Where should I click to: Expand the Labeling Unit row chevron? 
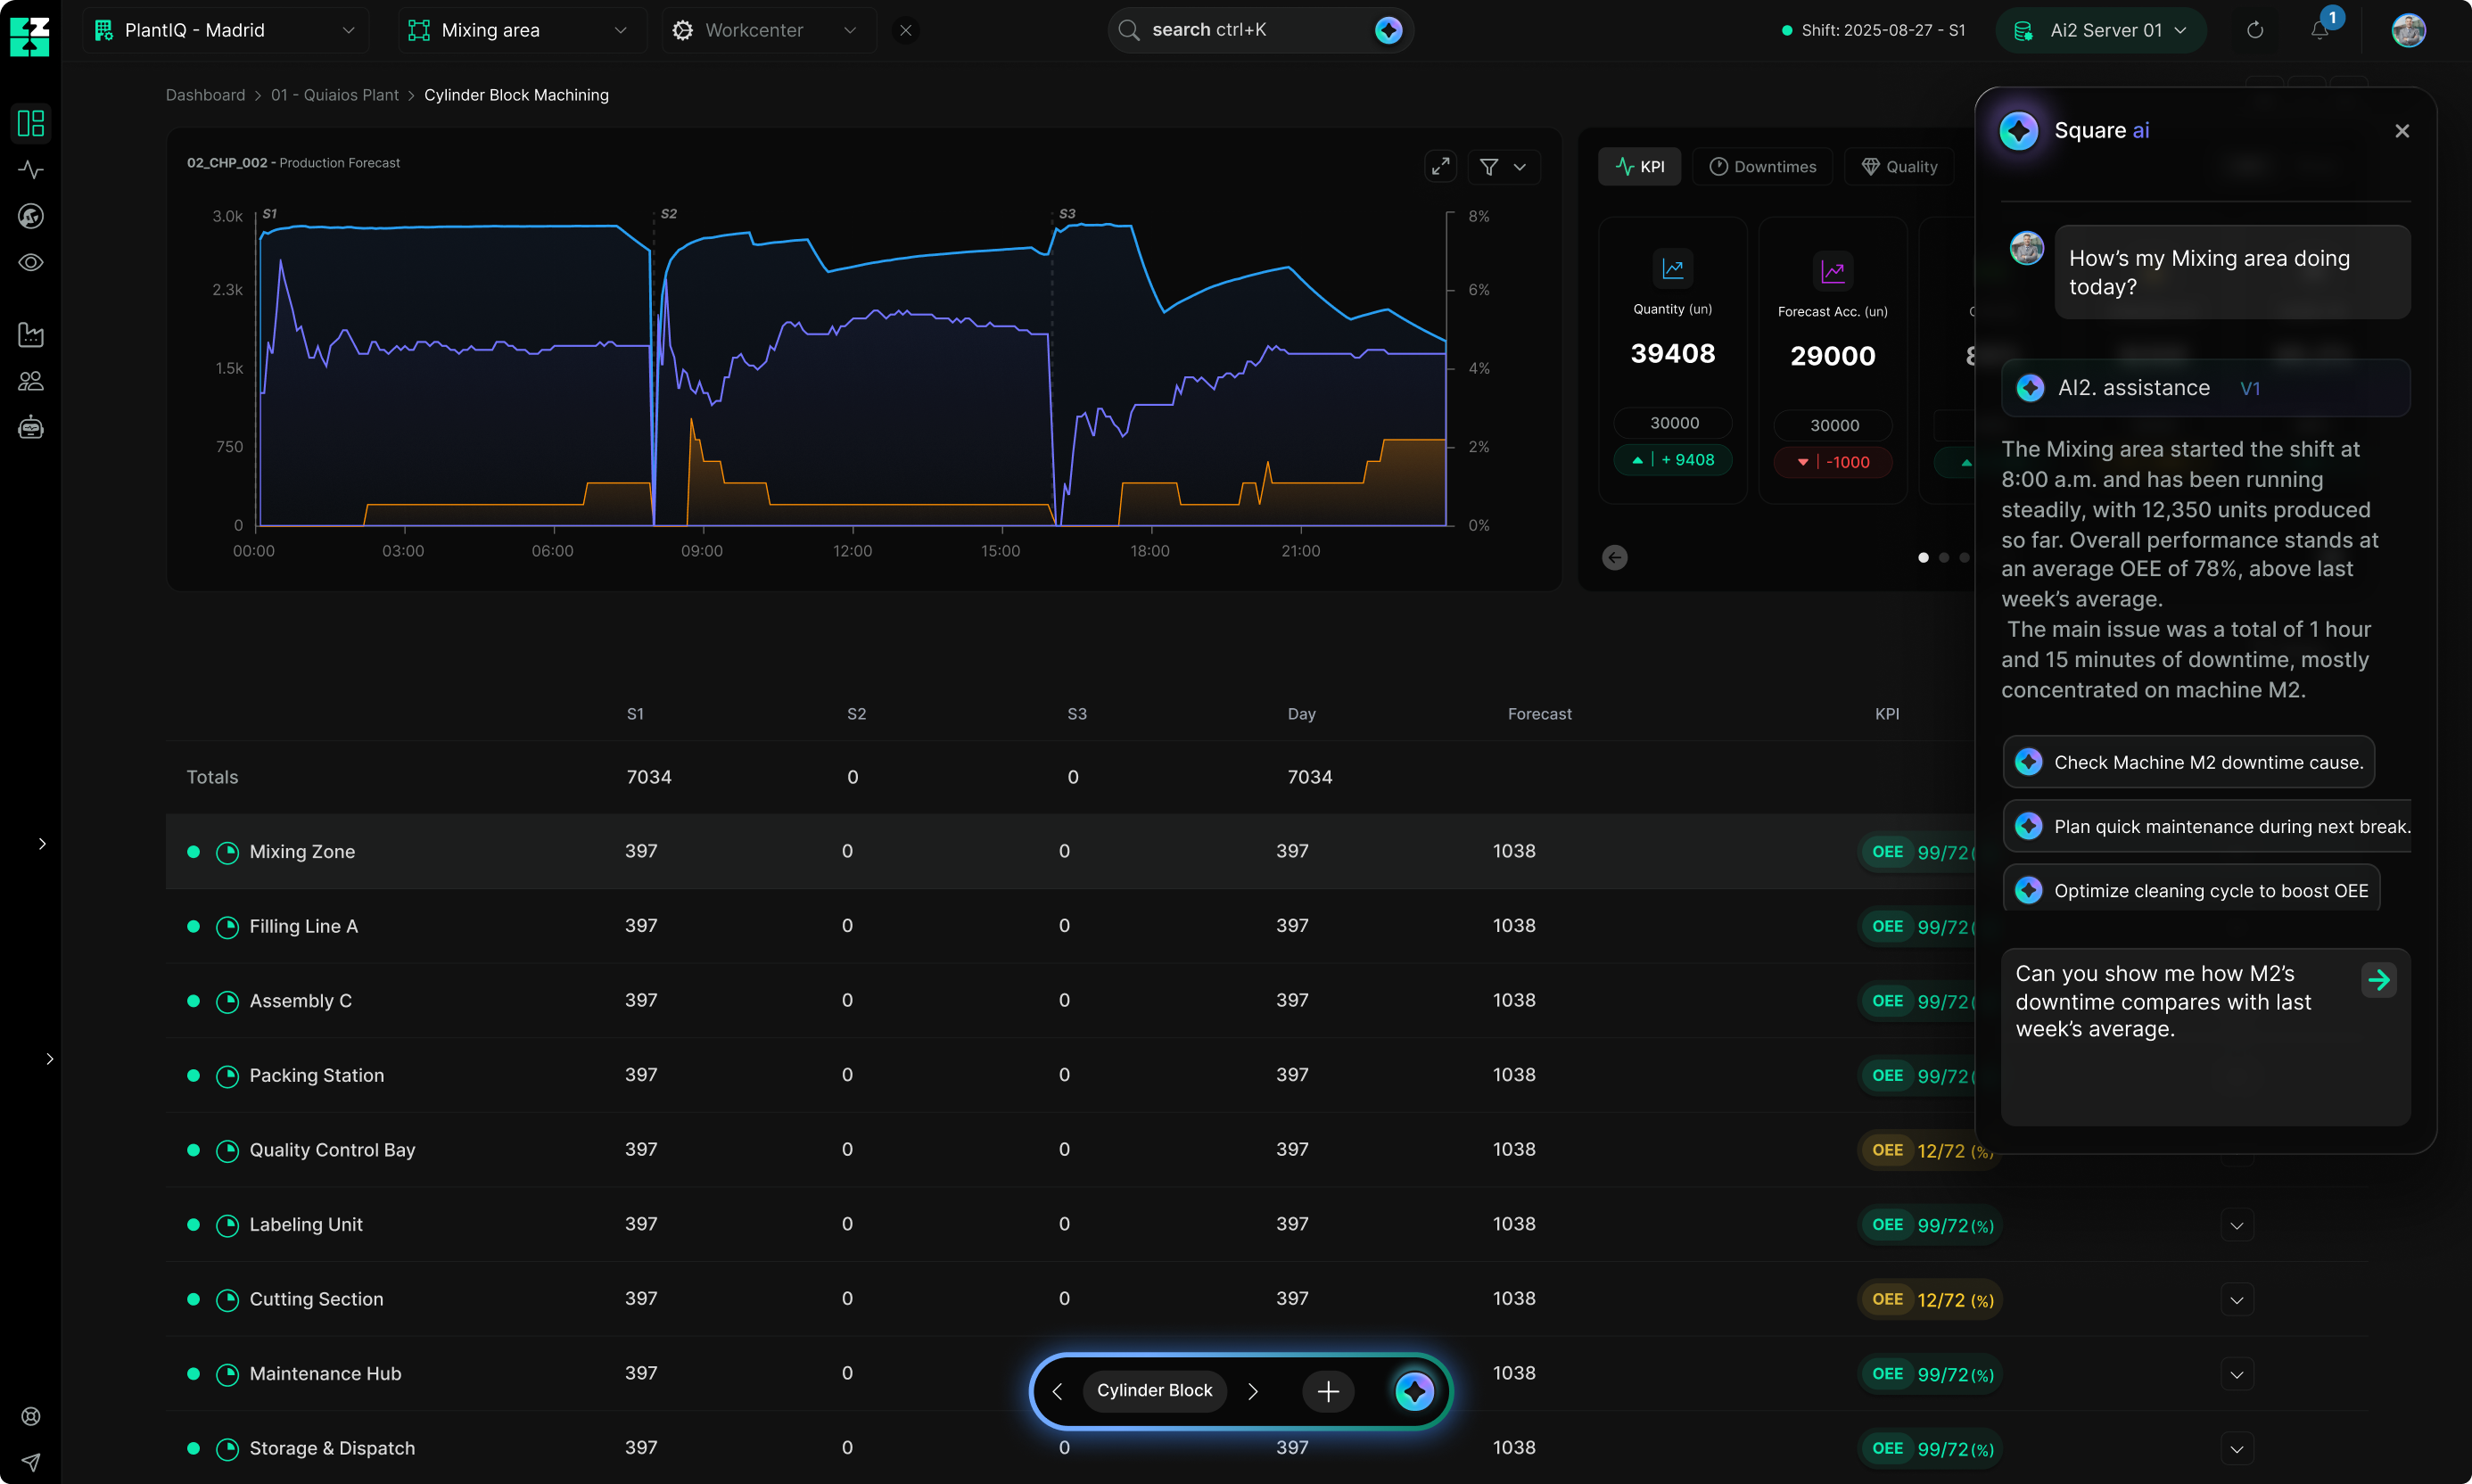point(2237,1224)
